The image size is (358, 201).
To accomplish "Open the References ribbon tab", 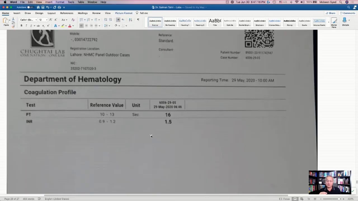I will [67, 13].
